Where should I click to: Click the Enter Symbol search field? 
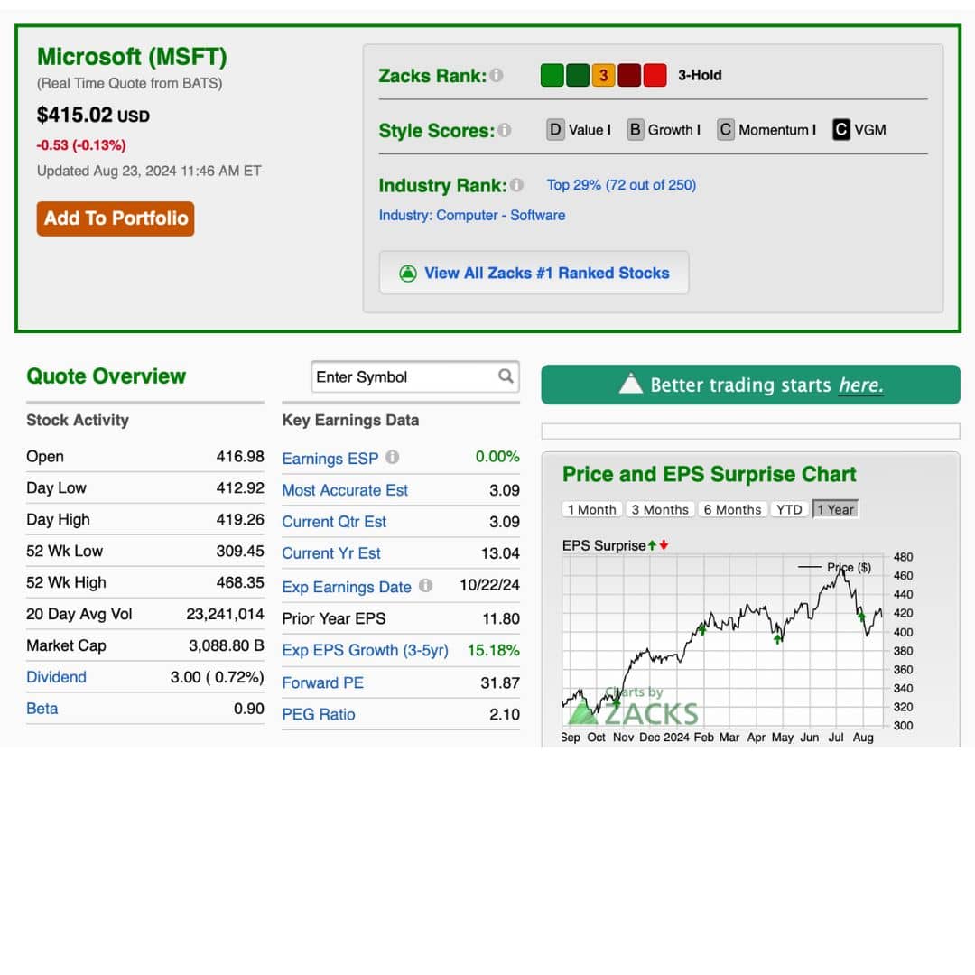(414, 376)
